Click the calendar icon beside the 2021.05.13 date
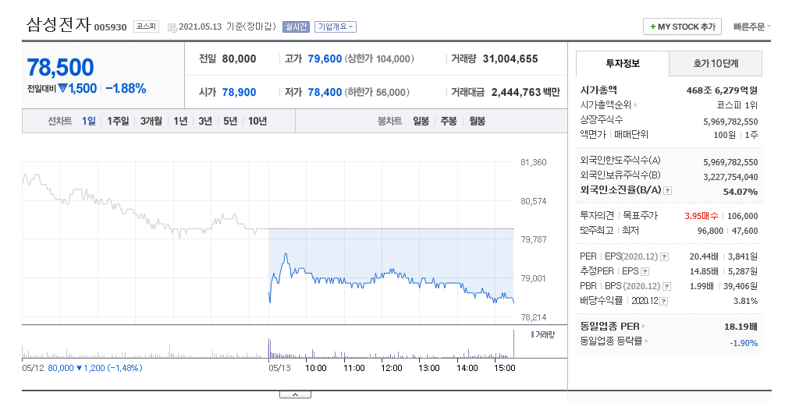 (x=172, y=27)
